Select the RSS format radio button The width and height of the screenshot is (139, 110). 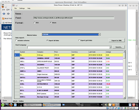tap(34, 23)
